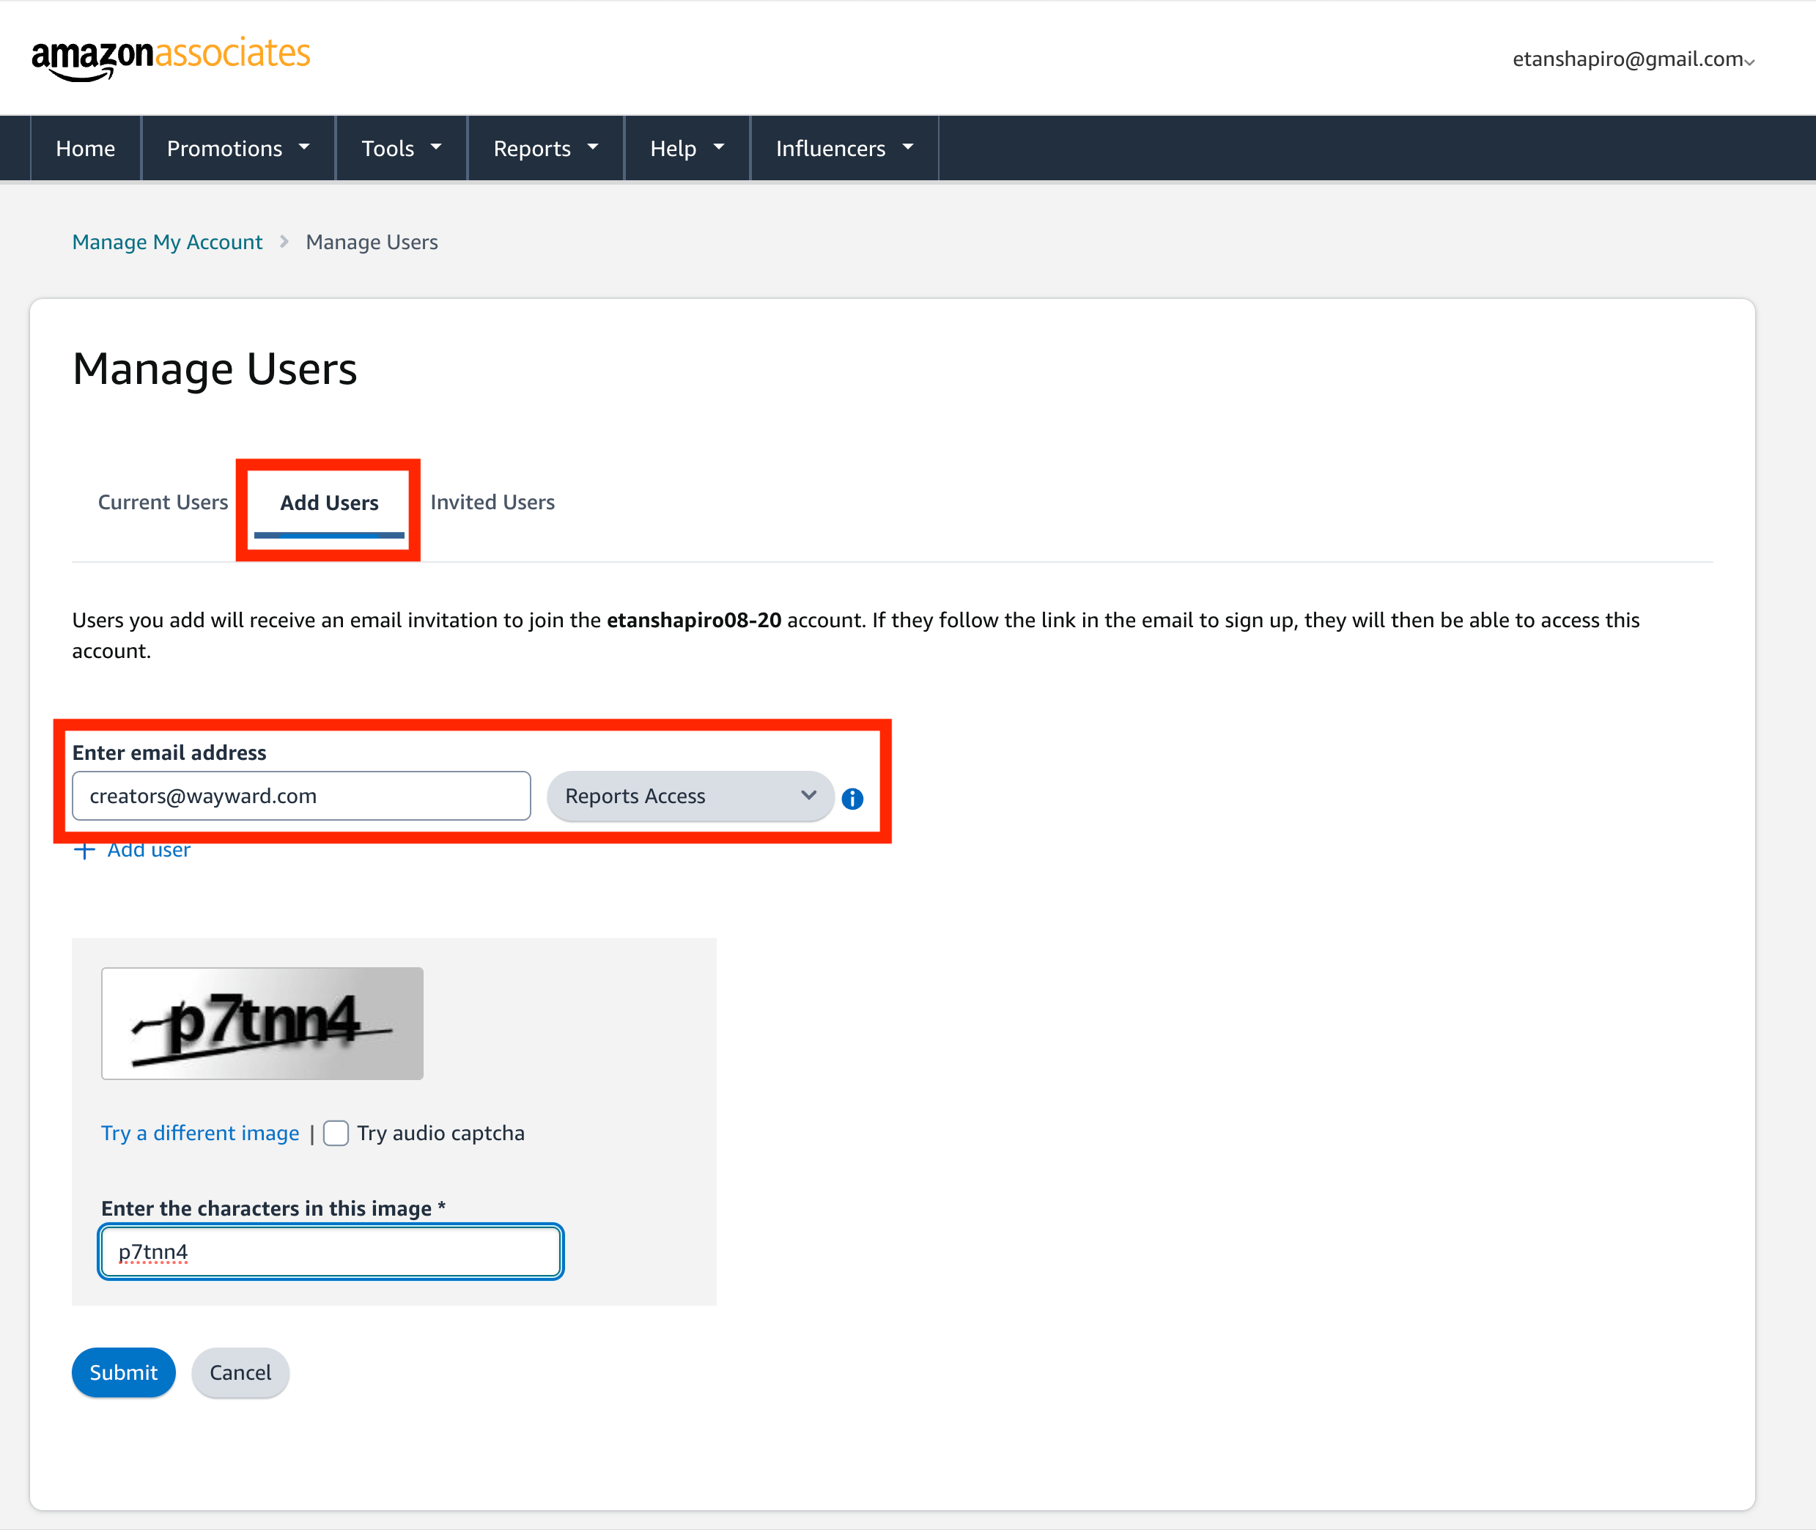Viewport: 1816px width, 1530px height.
Task: Click the Submit button
Action: pyautogui.click(x=124, y=1372)
